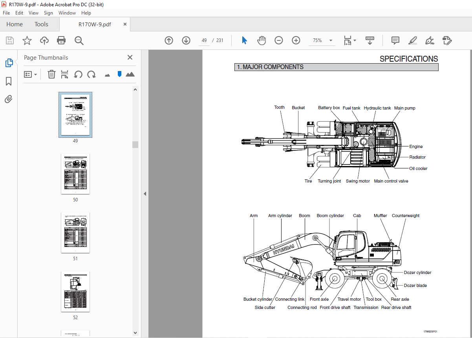Add a bookmark star icon
This screenshot has height=338, width=472.
click(27, 40)
